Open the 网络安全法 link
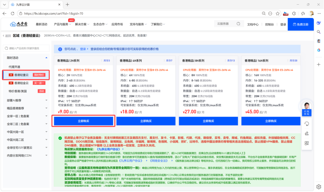The height and width of the screenshot is (192, 324). [159, 161]
